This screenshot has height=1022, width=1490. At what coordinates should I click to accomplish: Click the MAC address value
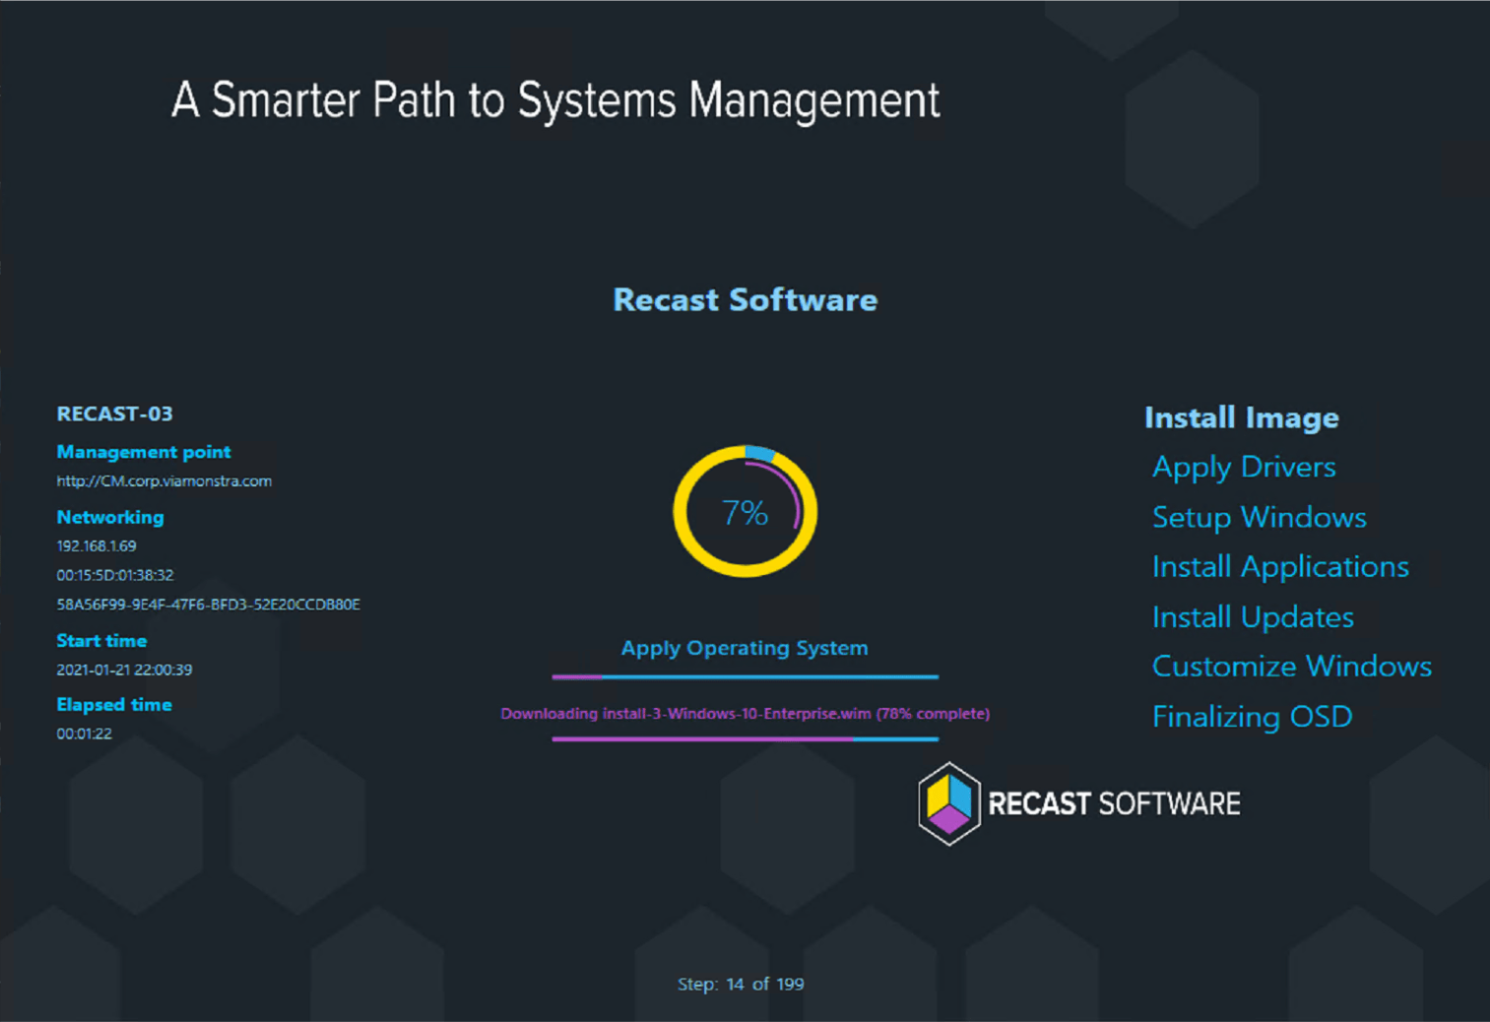(x=114, y=575)
